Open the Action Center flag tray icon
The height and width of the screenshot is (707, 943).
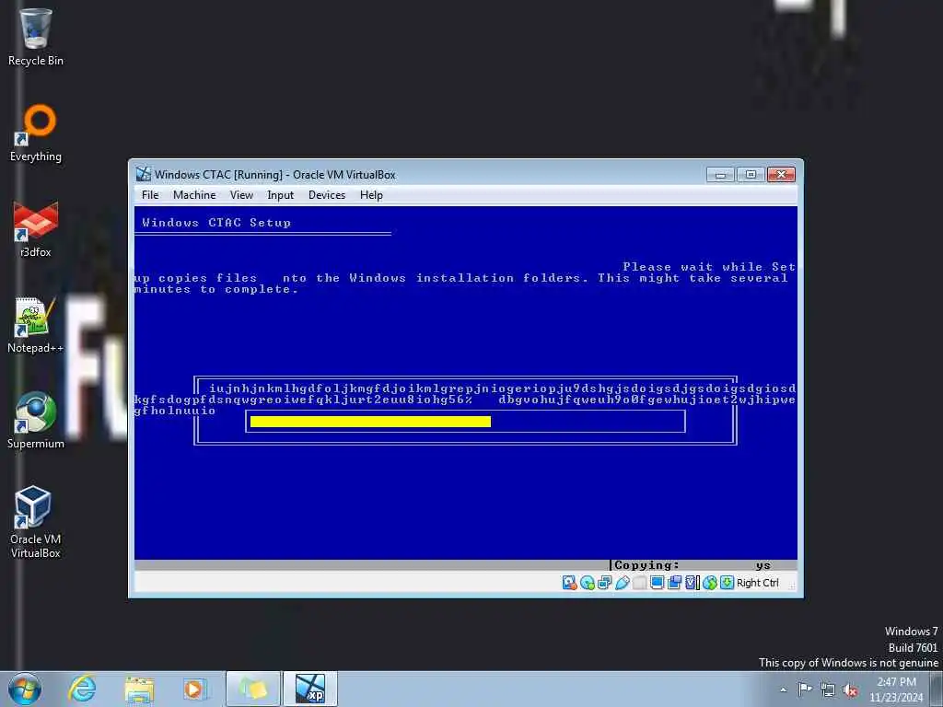(805, 689)
